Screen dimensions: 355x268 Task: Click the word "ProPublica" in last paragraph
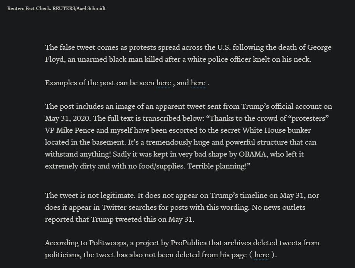tap(188, 243)
